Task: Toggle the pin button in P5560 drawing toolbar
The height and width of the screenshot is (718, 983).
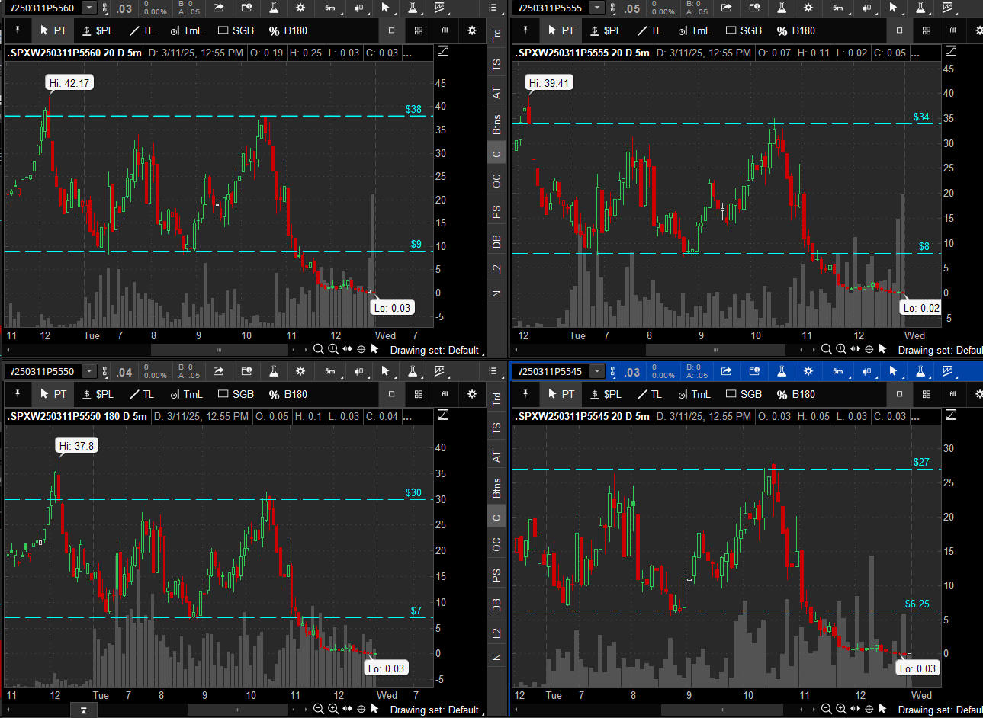Action: 17,30
